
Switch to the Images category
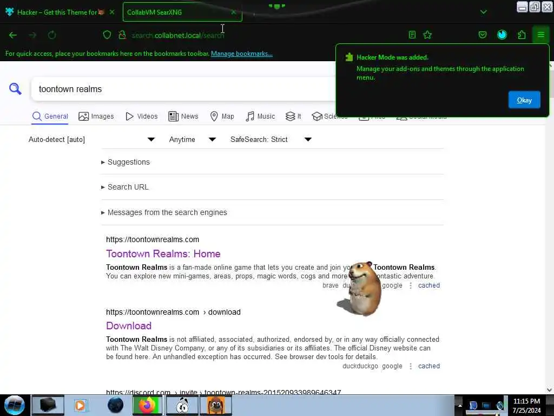coord(96,116)
